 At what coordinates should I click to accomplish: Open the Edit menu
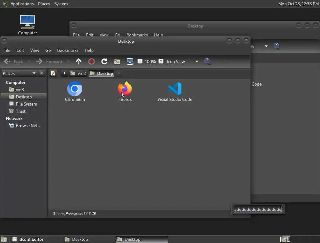click(x=20, y=50)
